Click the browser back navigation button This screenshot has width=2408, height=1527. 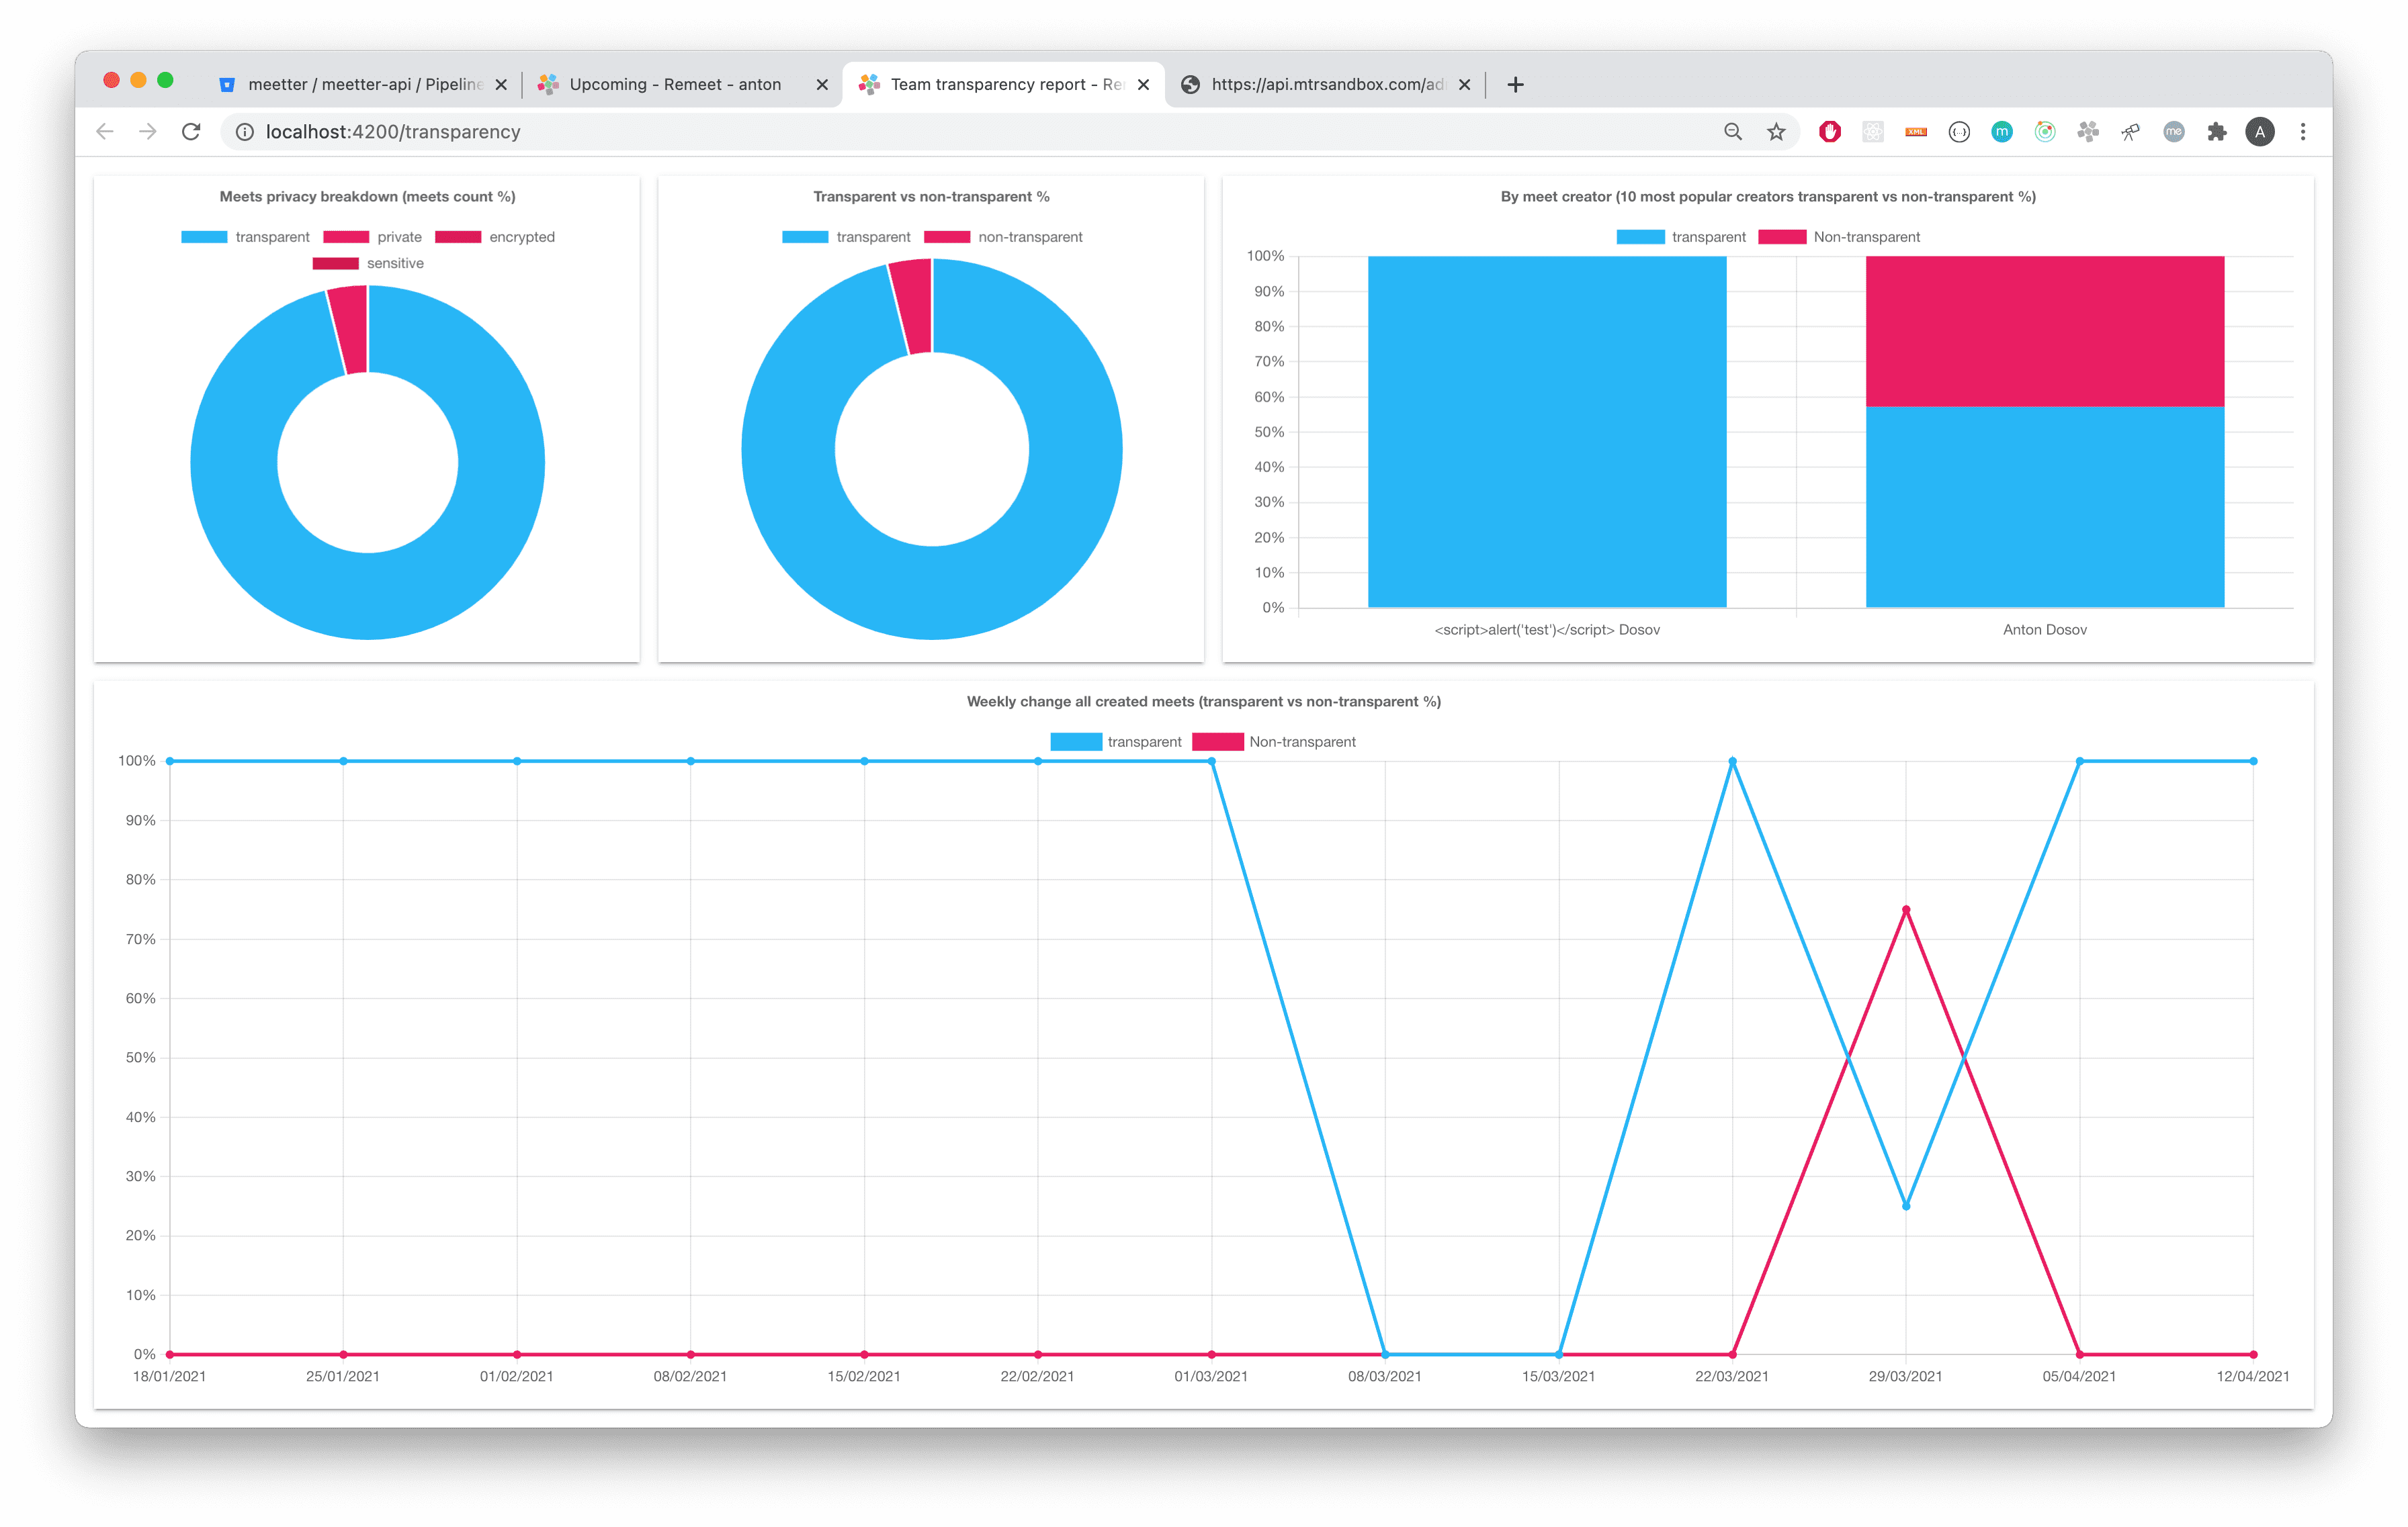tap(105, 131)
